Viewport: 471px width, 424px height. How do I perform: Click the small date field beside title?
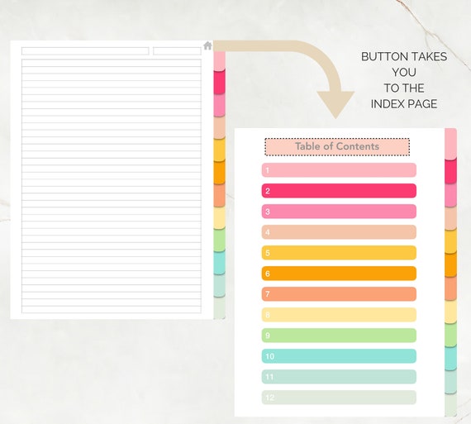[177, 50]
